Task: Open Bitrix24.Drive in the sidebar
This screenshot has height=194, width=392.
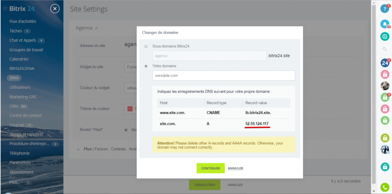Action: (x=22, y=68)
